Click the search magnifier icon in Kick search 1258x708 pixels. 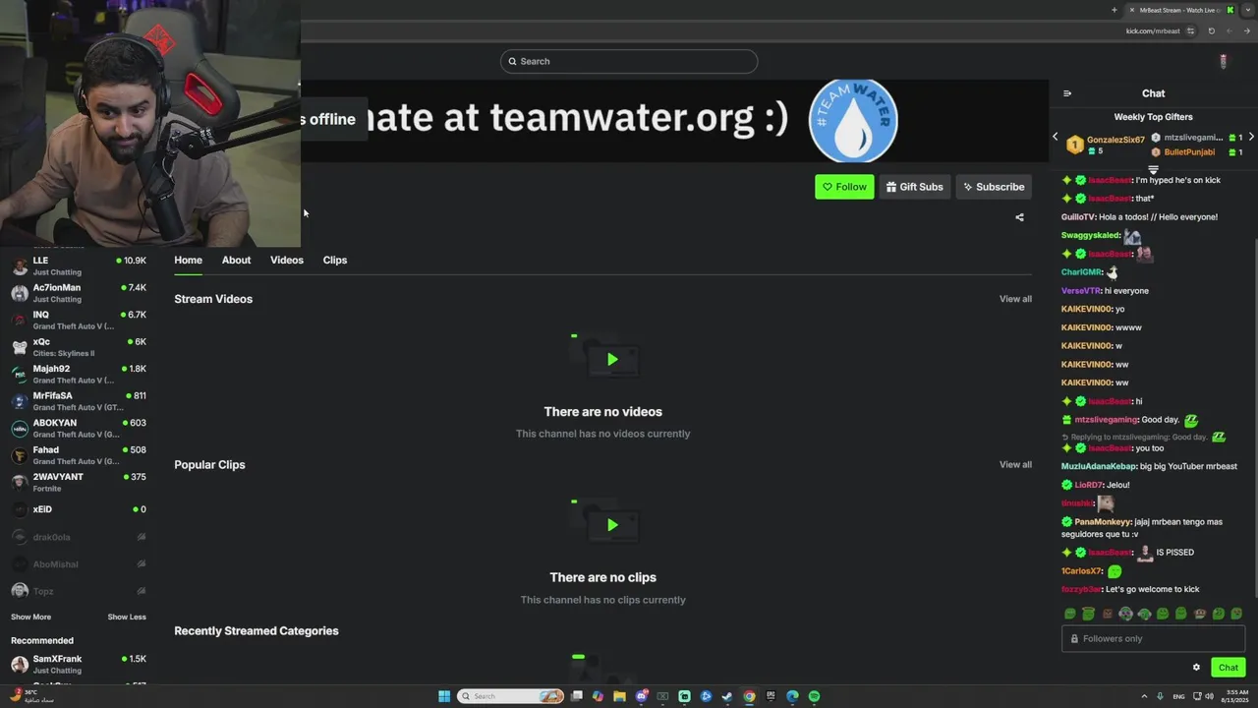pos(512,61)
